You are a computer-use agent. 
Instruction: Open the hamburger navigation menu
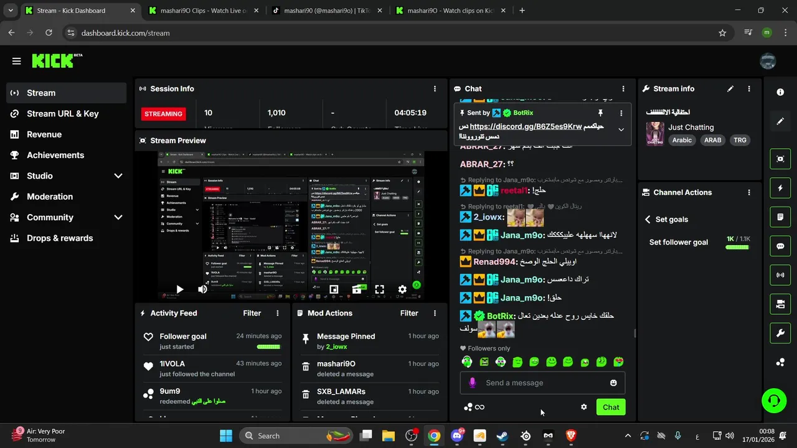click(x=16, y=61)
